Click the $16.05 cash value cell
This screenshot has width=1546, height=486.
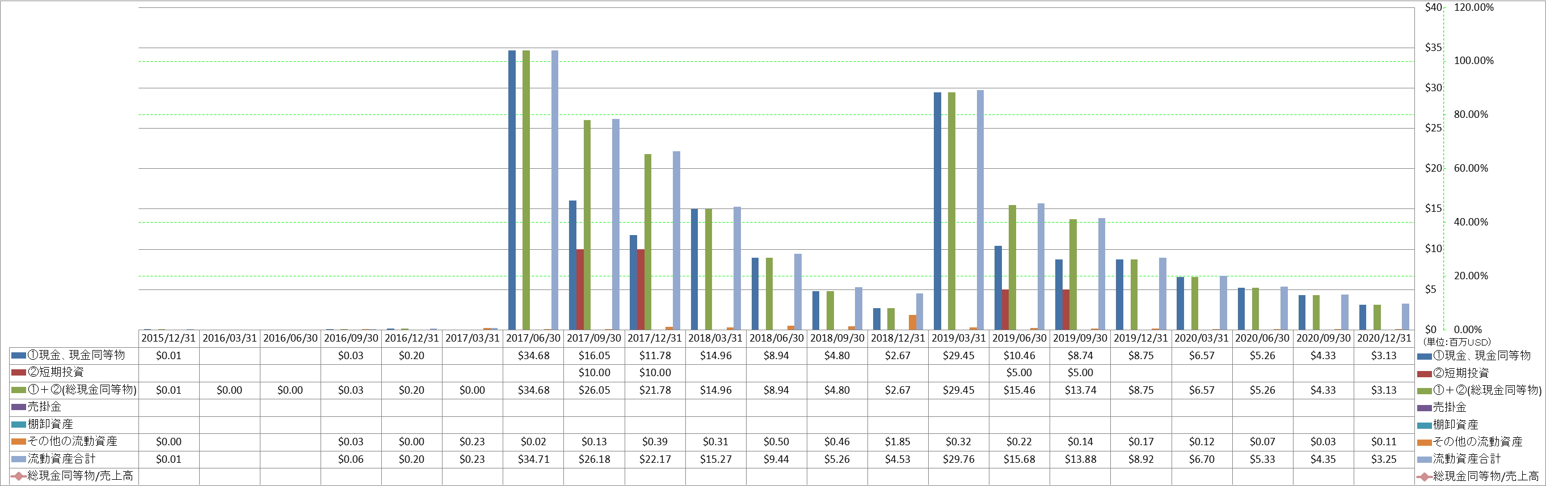[x=594, y=355]
